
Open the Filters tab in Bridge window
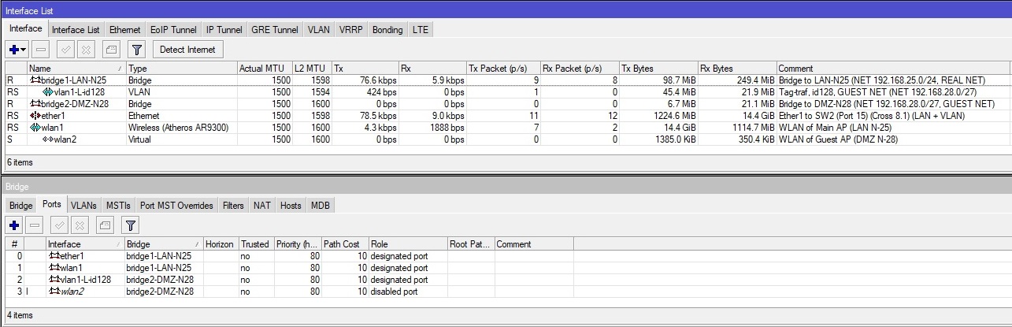tap(233, 206)
